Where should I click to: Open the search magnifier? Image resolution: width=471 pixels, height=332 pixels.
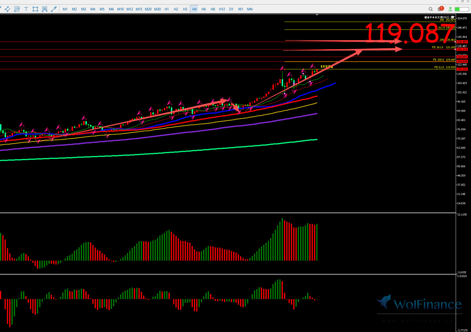(431, 9)
